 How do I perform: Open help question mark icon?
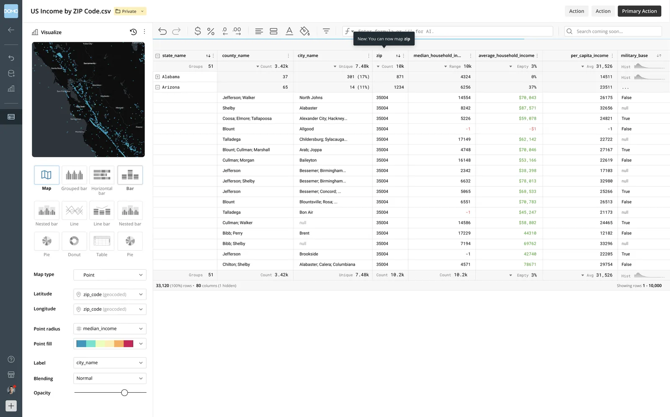pyautogui.click(x=11, y=359)
